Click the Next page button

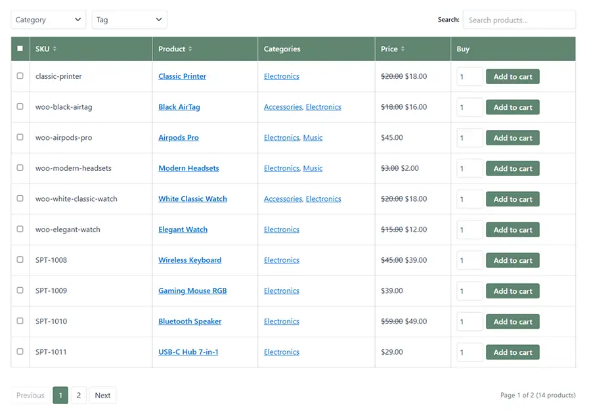click(x=102, y=395)
